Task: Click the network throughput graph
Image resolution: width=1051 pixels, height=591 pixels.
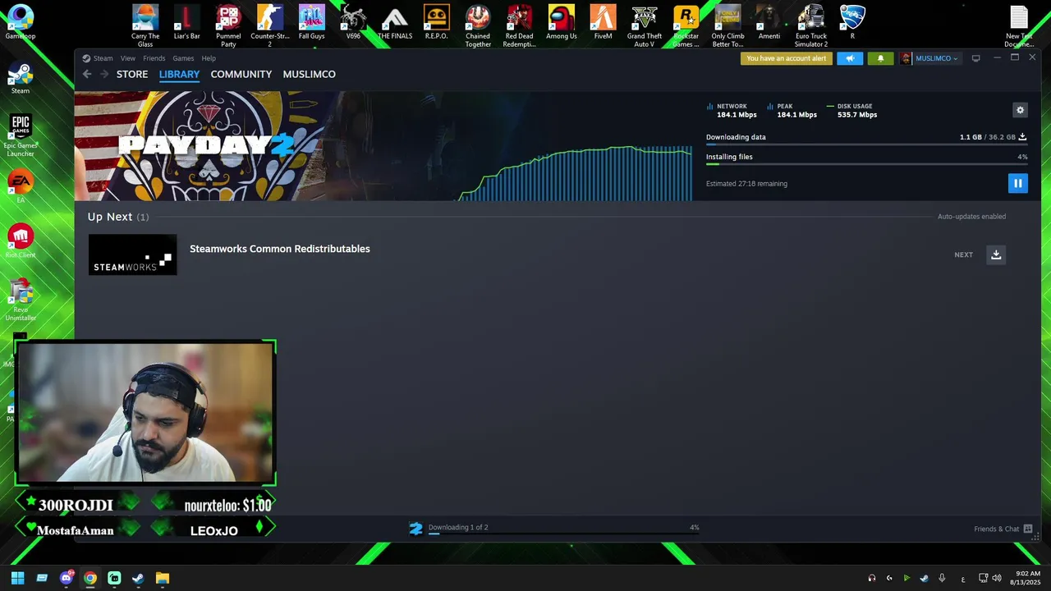Action: click(575, 174)
